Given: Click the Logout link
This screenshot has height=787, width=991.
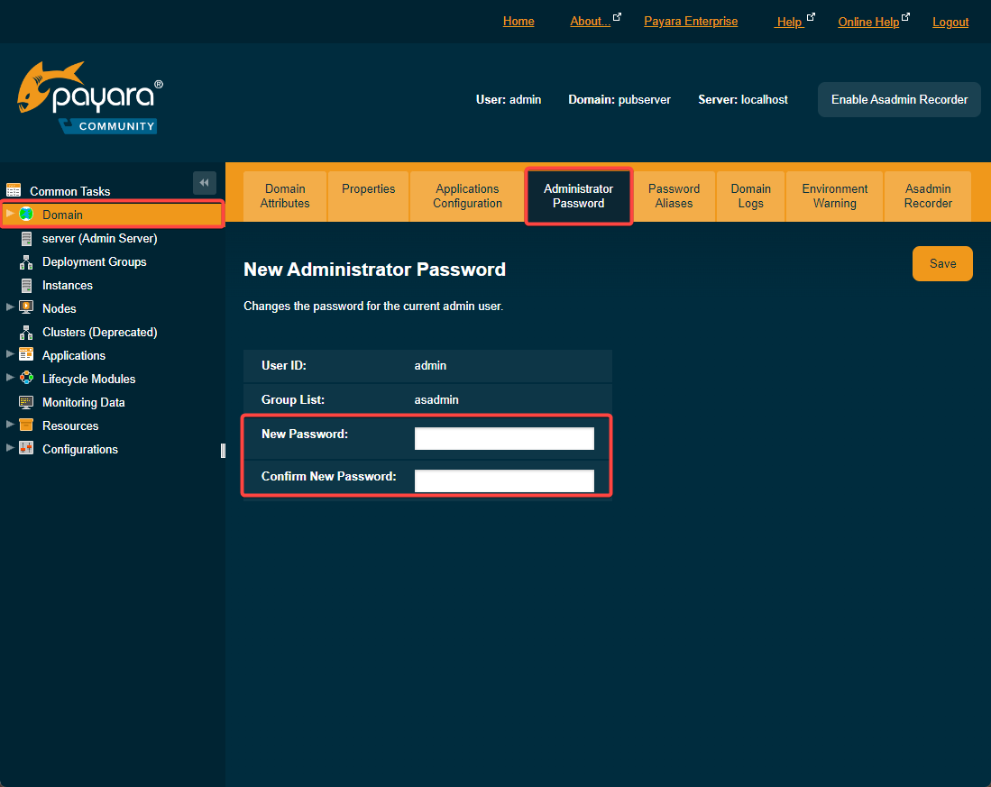Looking at the screenshot, I should point(950,22).
